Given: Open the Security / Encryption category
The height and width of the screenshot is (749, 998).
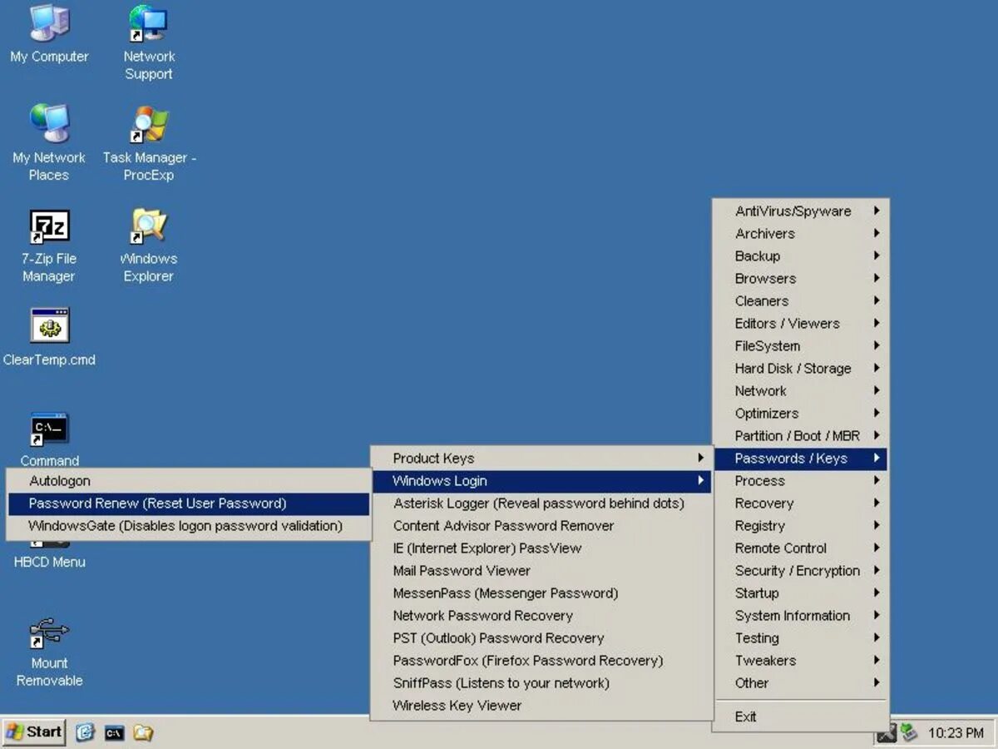Looking at the screenshot, I should click(x=800, y=571).
